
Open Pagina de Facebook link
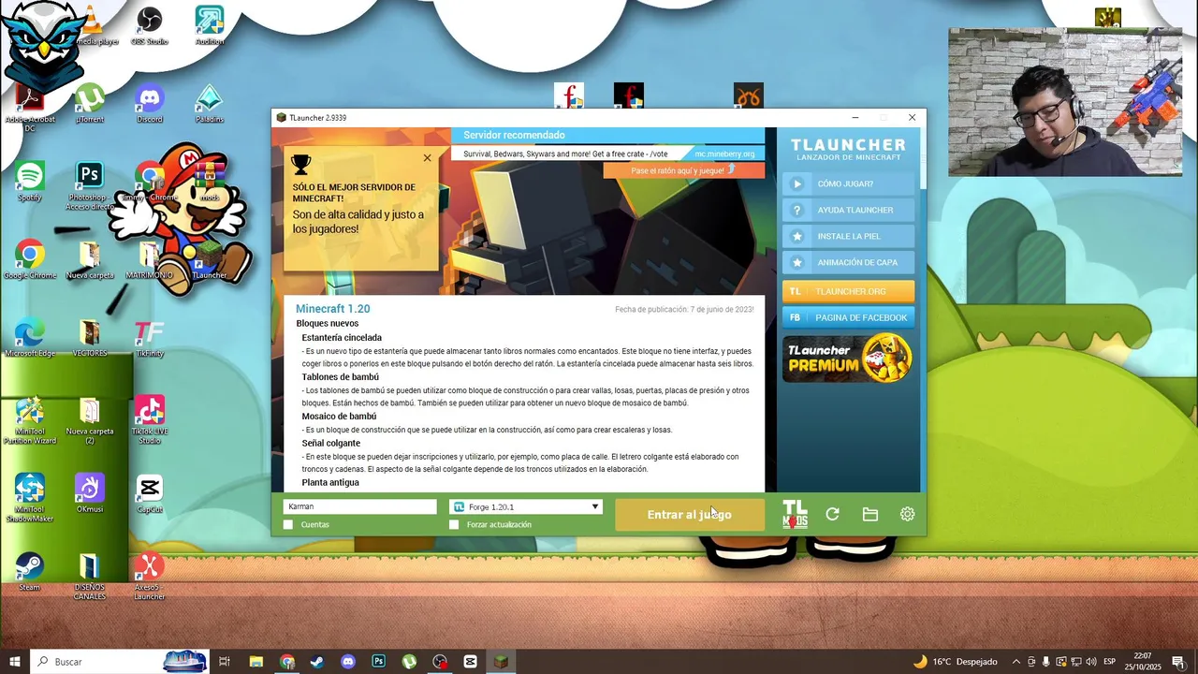[x=848, y=317]
